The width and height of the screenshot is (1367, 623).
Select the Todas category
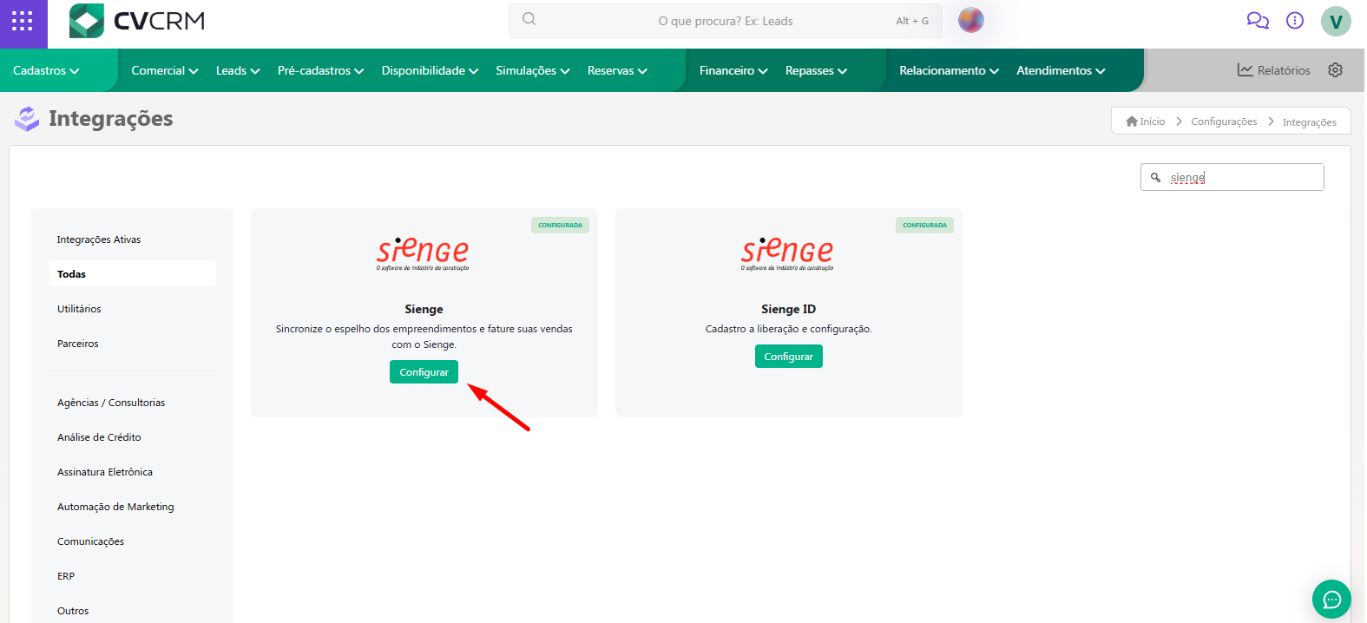pos(132,274)
